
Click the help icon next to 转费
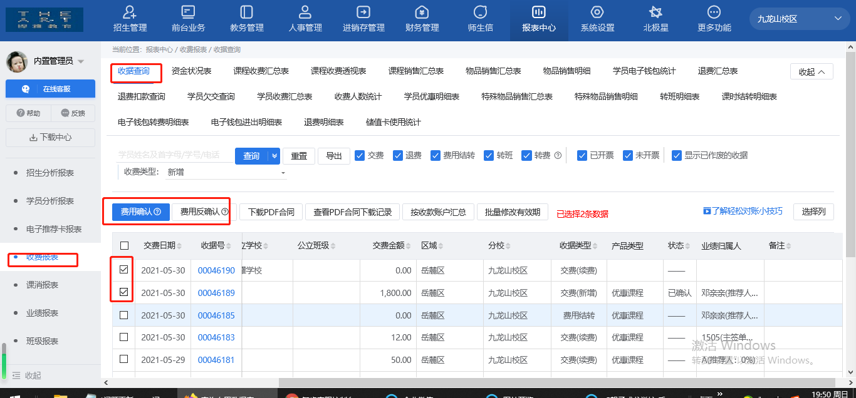pos(558,155)
